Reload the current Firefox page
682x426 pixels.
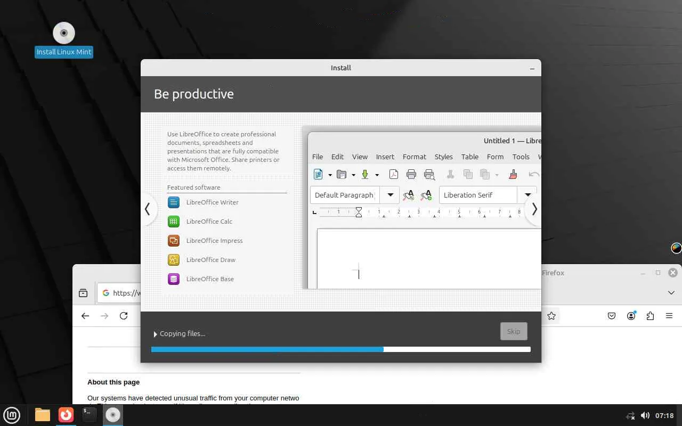click(124, 316)
